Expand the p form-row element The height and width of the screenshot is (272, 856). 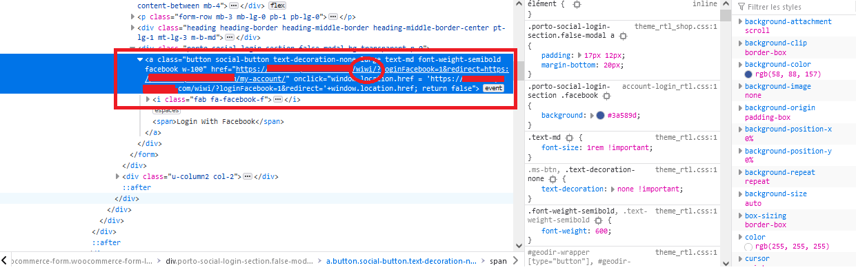click(x=133, y=16)
